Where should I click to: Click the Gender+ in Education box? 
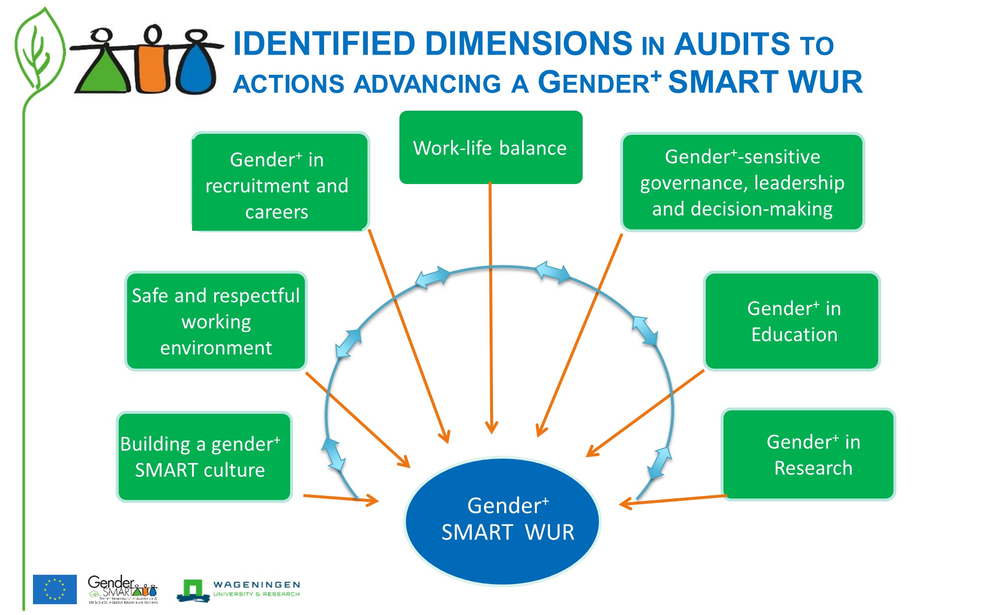pyautogui.click(x=792, y=321)
